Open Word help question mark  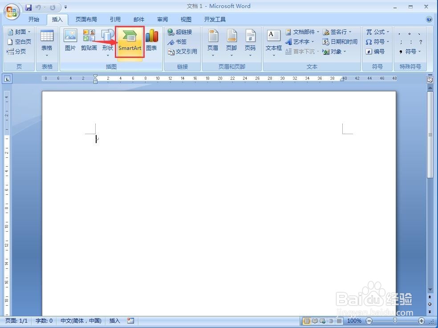429,19
